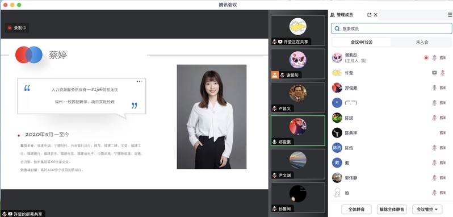453x217 pixels.
Task: Close the 管理成员 member panel
Action: 376,15
